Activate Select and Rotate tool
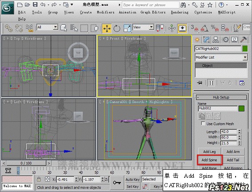The image size is (252, 192). pos(117,28)
